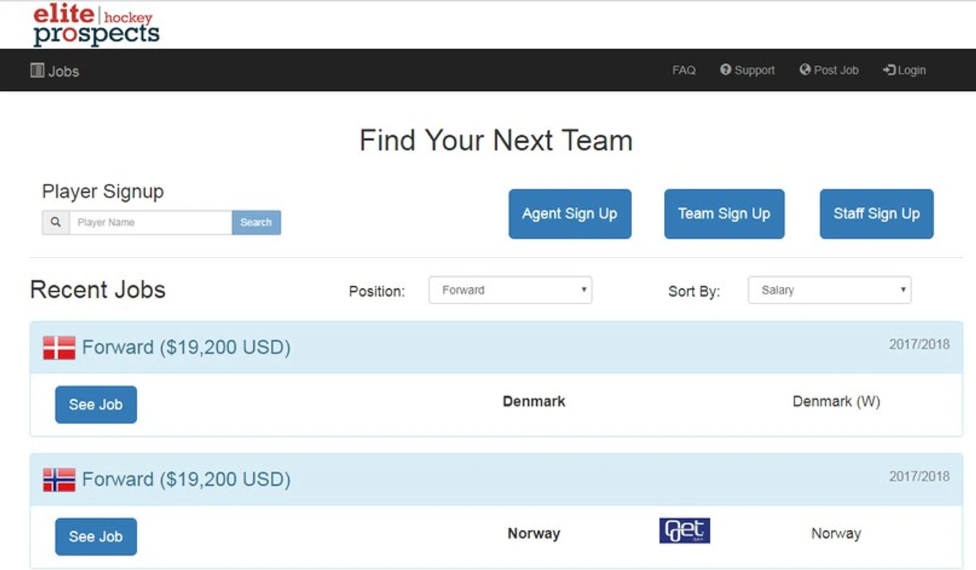Go to Support
The width and height of the screenshot is (976, 570).
(747, 70)
